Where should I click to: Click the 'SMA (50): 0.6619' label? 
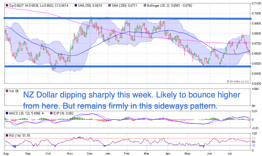tap(90, 6)
